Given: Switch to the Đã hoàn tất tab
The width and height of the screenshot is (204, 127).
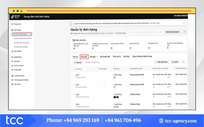Looking at the screenshot, I should [x=105, y=56].
